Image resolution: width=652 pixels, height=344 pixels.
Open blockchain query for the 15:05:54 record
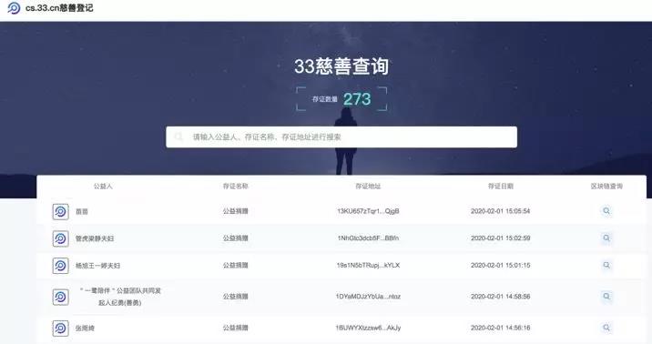point(606,211)
